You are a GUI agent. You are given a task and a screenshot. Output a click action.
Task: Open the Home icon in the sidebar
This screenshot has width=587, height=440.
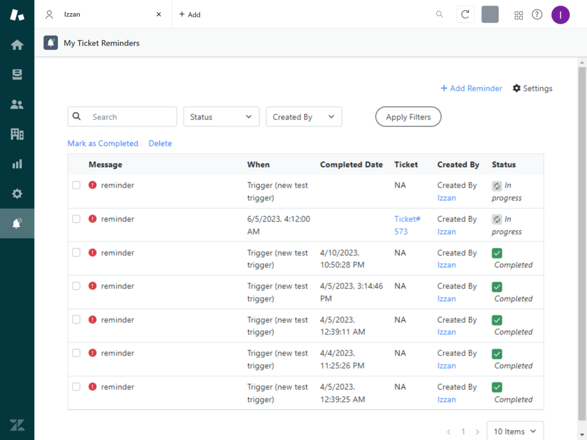tap(17, 44)
